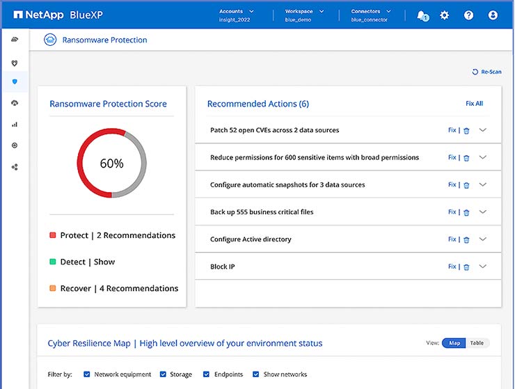This screenshot has width=515, height=389.
Task: Switch the view to Table
Action: [x=477, y=343]
